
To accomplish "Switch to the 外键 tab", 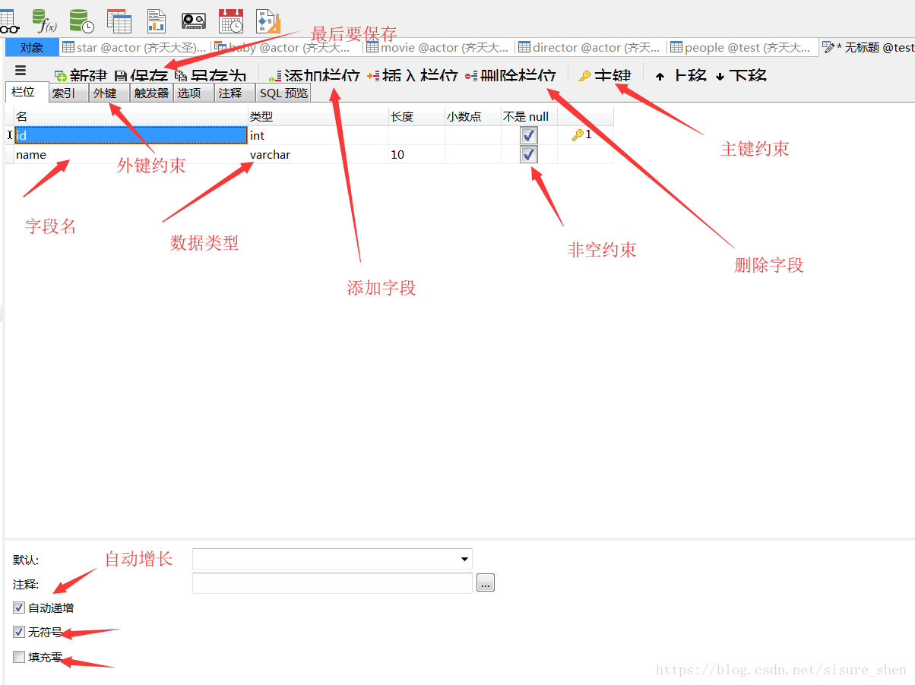I will [x=106, y=92].
